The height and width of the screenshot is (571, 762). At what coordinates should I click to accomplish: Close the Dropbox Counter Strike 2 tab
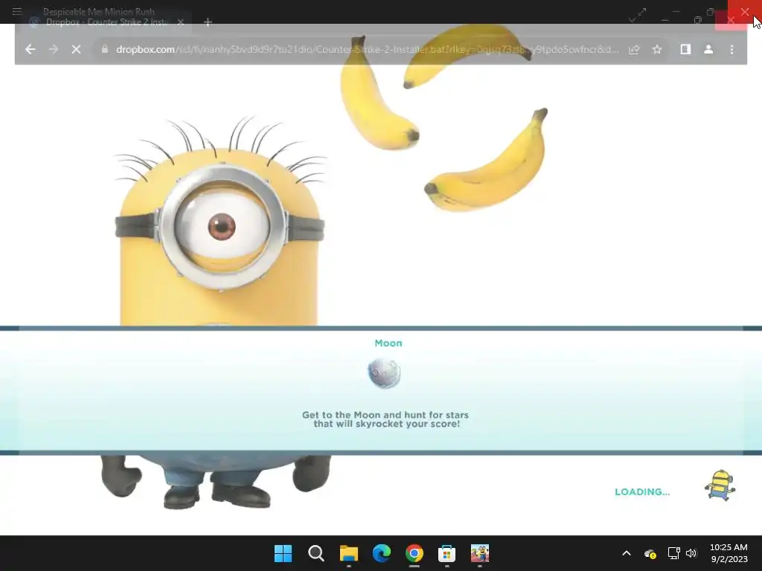[x=180, y=22]
